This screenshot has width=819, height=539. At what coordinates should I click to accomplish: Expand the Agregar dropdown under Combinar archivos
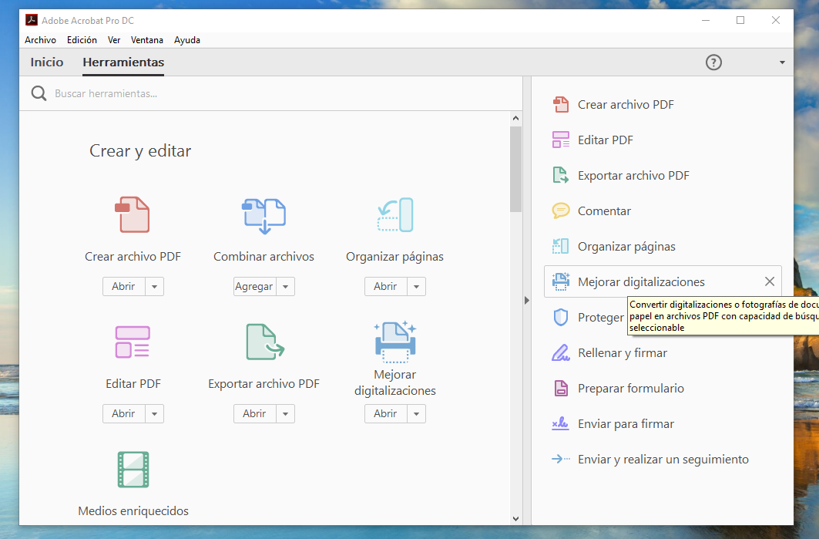point(285,286)
